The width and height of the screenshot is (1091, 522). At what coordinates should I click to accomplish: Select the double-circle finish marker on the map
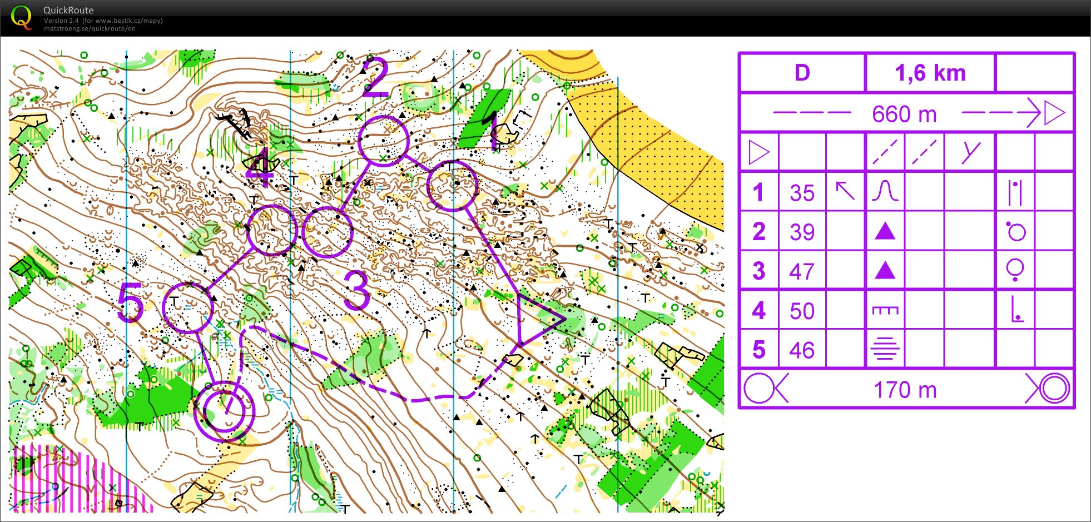pyautogui.click(x=224, y=411)
